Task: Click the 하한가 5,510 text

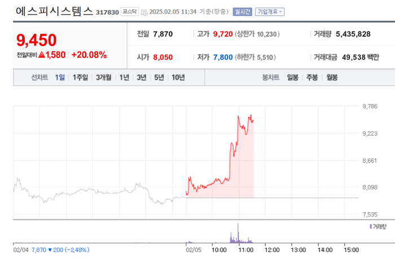Action: click(x=255, y=57)
